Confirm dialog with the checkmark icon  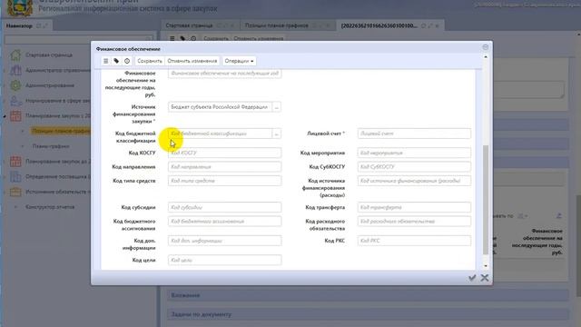pyautogui.click(x=472, y=278)
